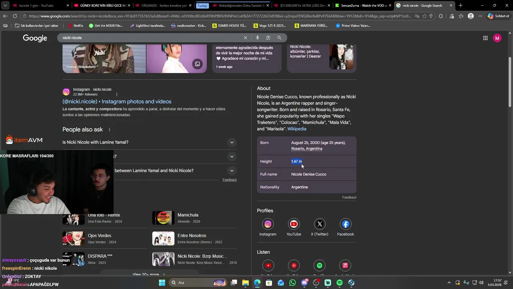This screenshot has width=513, height=289.
Task: Switch to 'ORGANİZE - herkes kendine' tab
Action: (x=163, y=6)
